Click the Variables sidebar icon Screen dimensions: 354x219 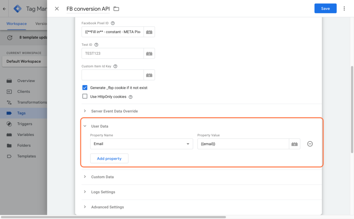9,135
